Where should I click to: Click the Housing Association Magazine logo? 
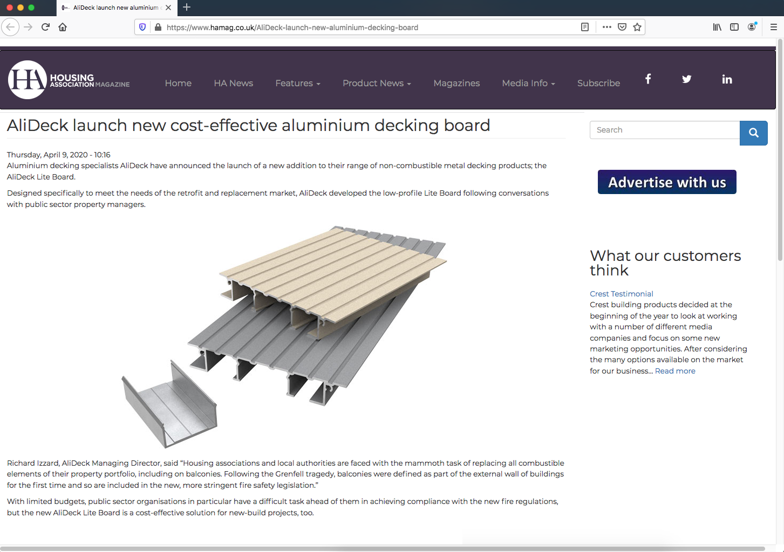pyautogui.click(x=69, y=80)
